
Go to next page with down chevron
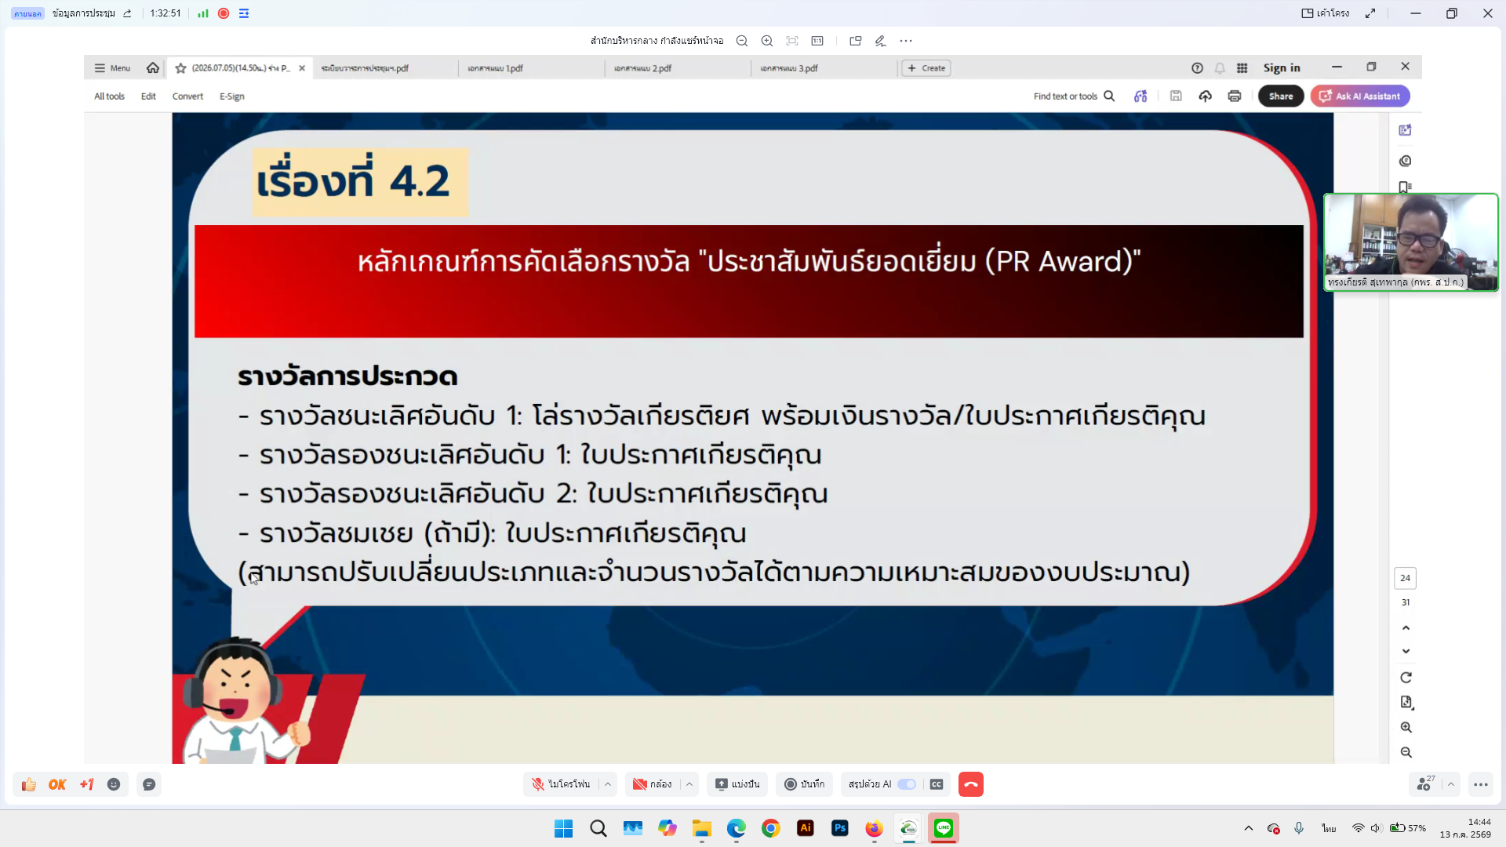1406,651
